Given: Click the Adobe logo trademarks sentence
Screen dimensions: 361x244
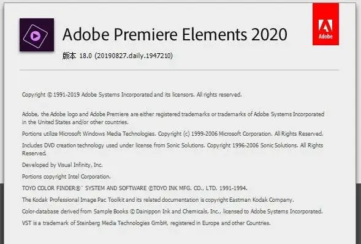Looking at the screenshot, I should coord(173,114).
